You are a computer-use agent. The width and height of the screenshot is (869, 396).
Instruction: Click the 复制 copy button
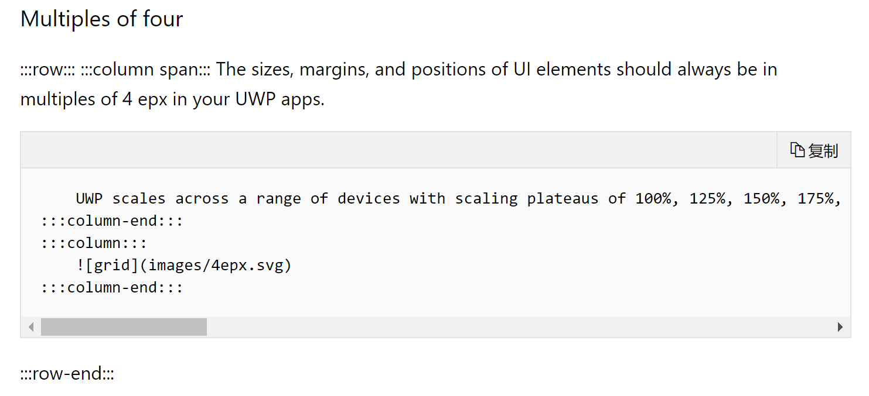813,150
